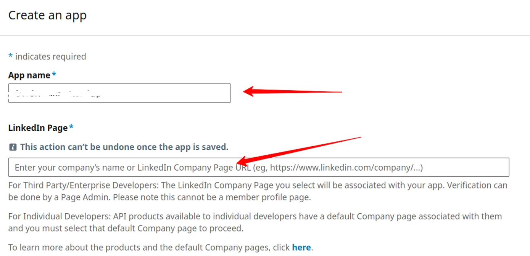Image resolution: width=530 pixels, height=256 pixels.
Task: Click the "This action can't be undone" warning text
Action: [x=124, y=147]
